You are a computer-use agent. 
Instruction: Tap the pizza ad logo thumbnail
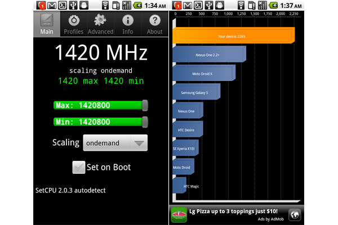(179, 215)
